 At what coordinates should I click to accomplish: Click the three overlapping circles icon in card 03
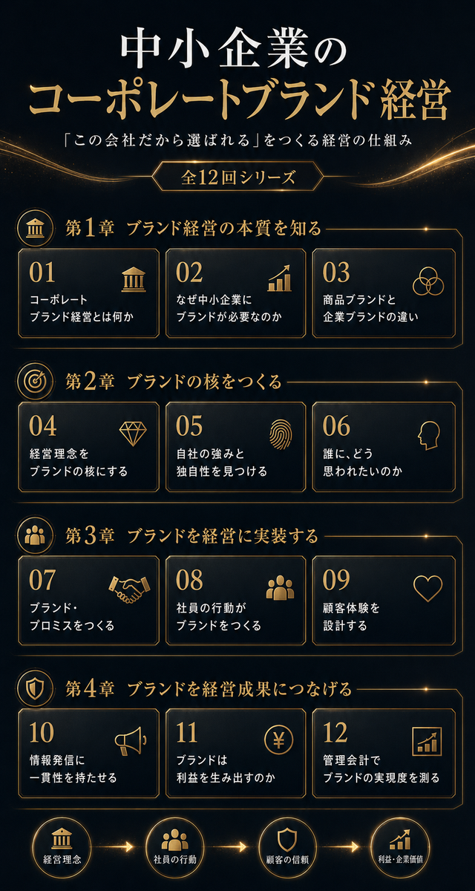(x=427, y=281)
